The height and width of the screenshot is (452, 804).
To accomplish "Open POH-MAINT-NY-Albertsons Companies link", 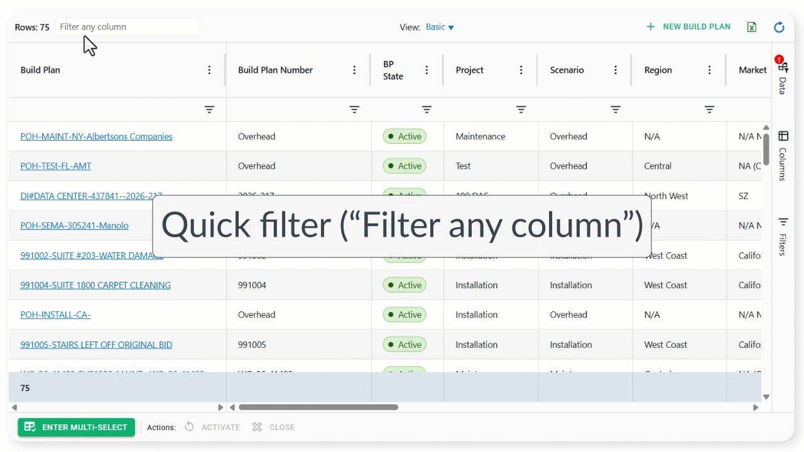I will 97,136.
